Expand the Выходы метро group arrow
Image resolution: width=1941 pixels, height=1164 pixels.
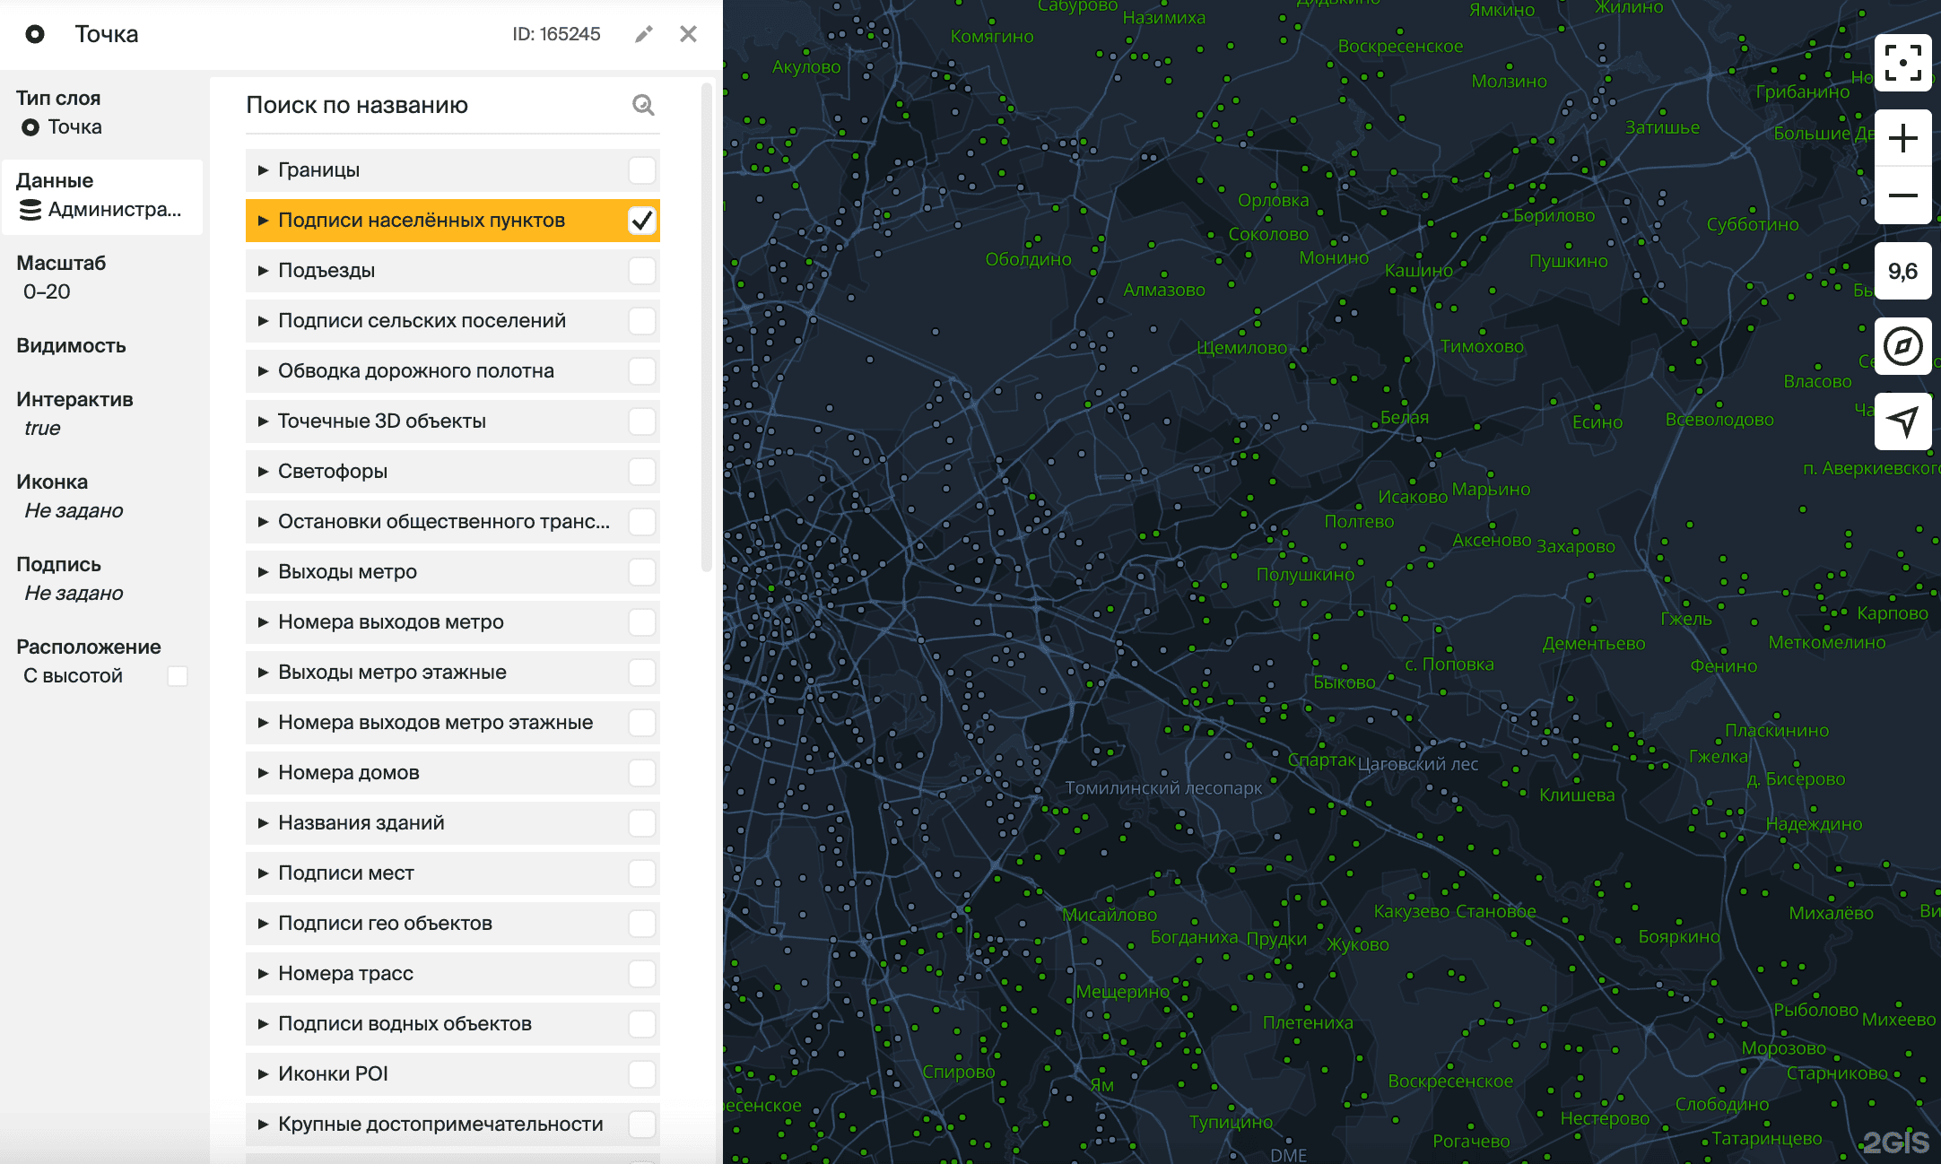263,571
